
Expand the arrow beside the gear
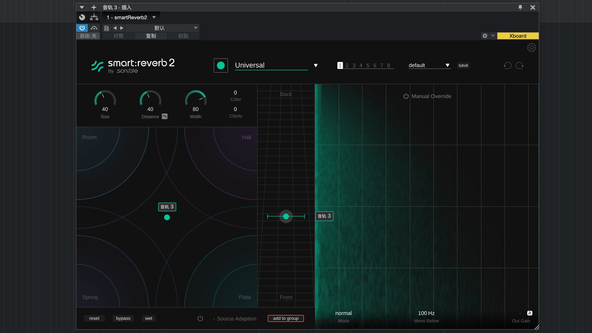click(x=493, y=36)
